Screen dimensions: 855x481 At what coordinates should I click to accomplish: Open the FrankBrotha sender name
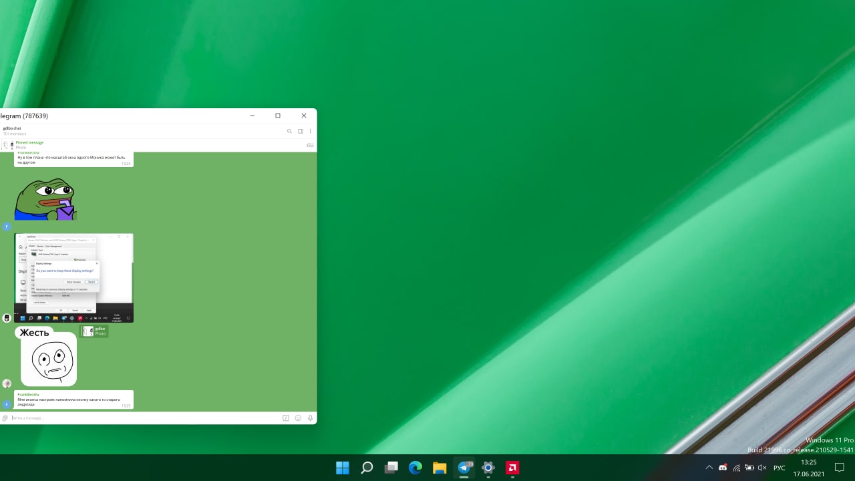pos(29,395)
